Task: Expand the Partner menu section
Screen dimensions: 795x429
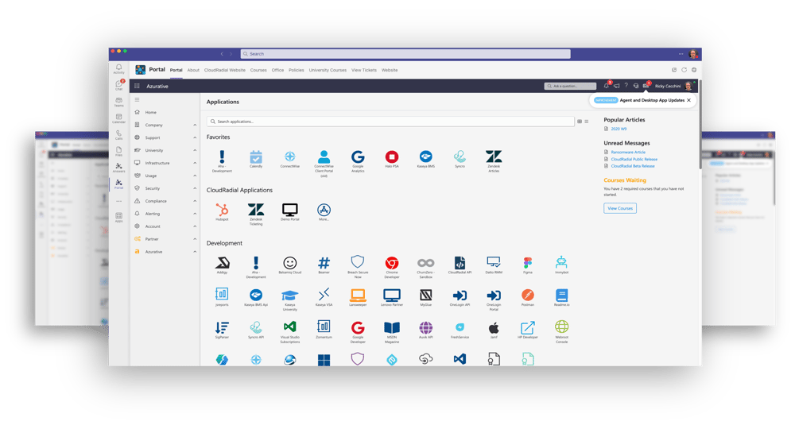Action: tap(165, 239)
